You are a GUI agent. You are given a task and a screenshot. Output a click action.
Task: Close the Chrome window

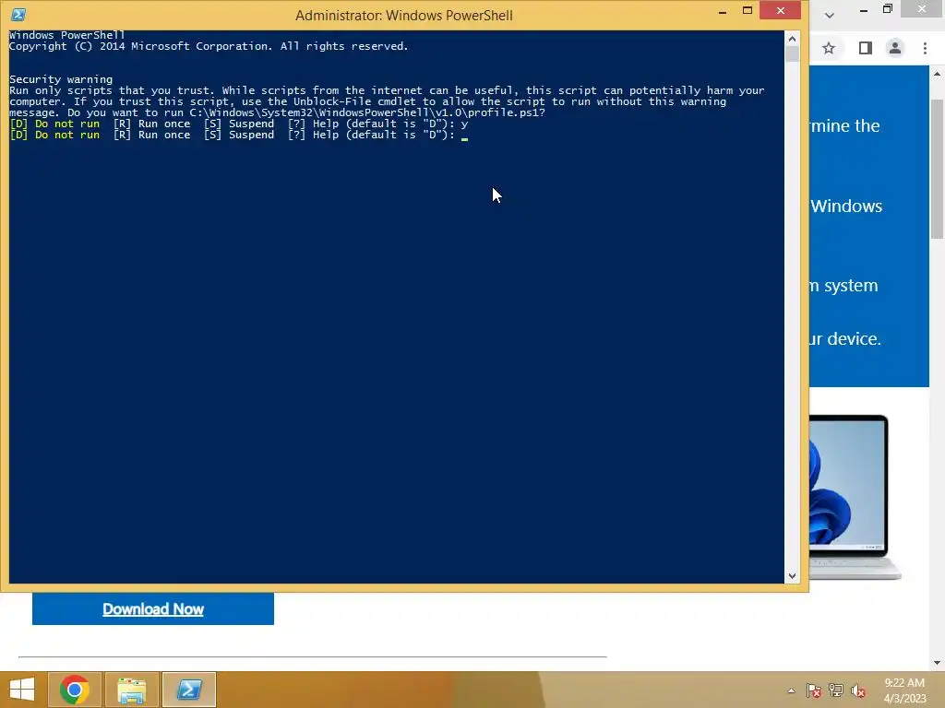click(922, 9)
